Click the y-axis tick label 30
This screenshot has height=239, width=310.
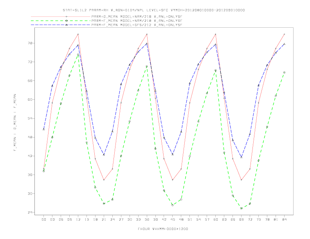click(x=31, y=194)
